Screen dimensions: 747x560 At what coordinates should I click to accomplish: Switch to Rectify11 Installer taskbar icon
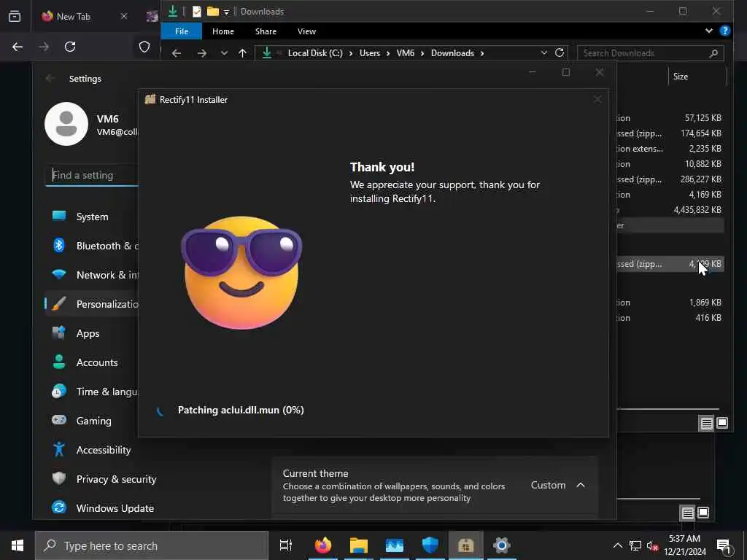466,545
